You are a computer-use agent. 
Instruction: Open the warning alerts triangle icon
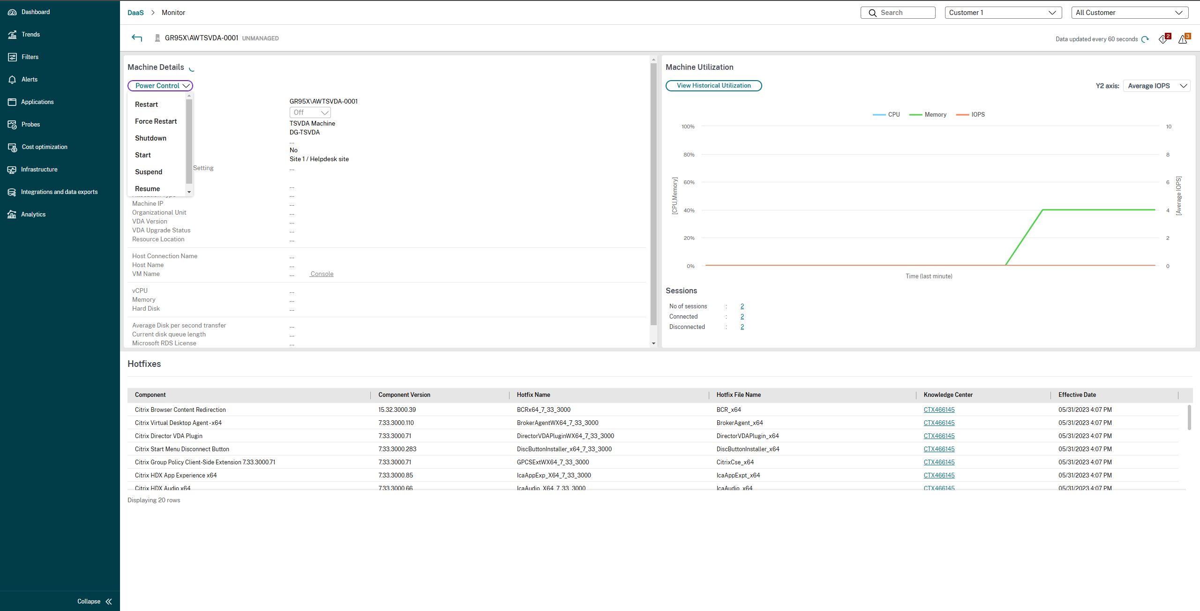coord(1183,39)
